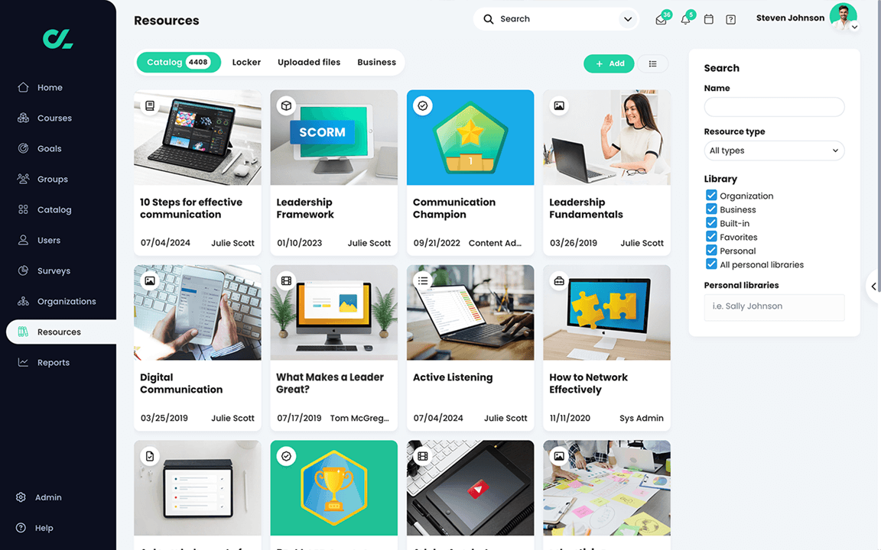This screenshot has height=550, width=881.
Task: Collapse the right search panel arrow
Action: point(873,286)
